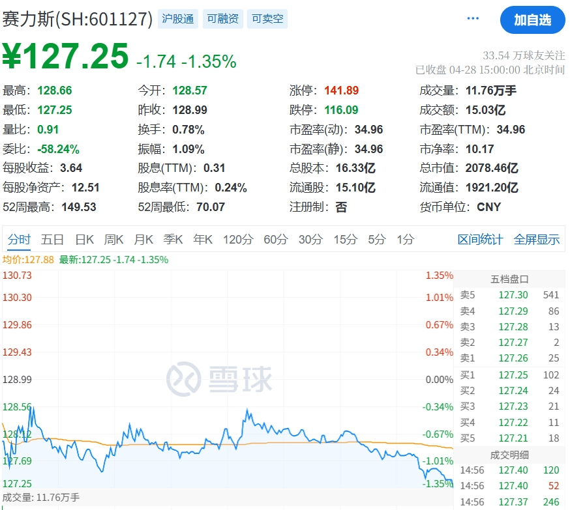Viewport: 570px width, 510px height.
Task: Click the 卖4 row at 127.29
Action: 509,311
